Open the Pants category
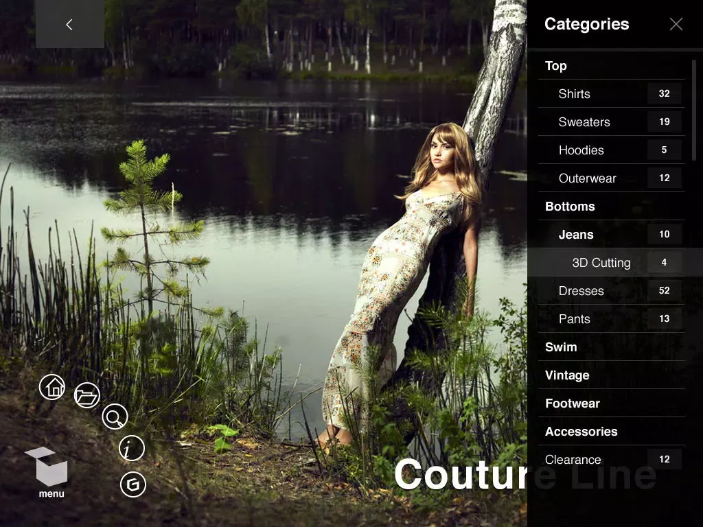This screenshot has height=527, width=703. tap(612, 319)
